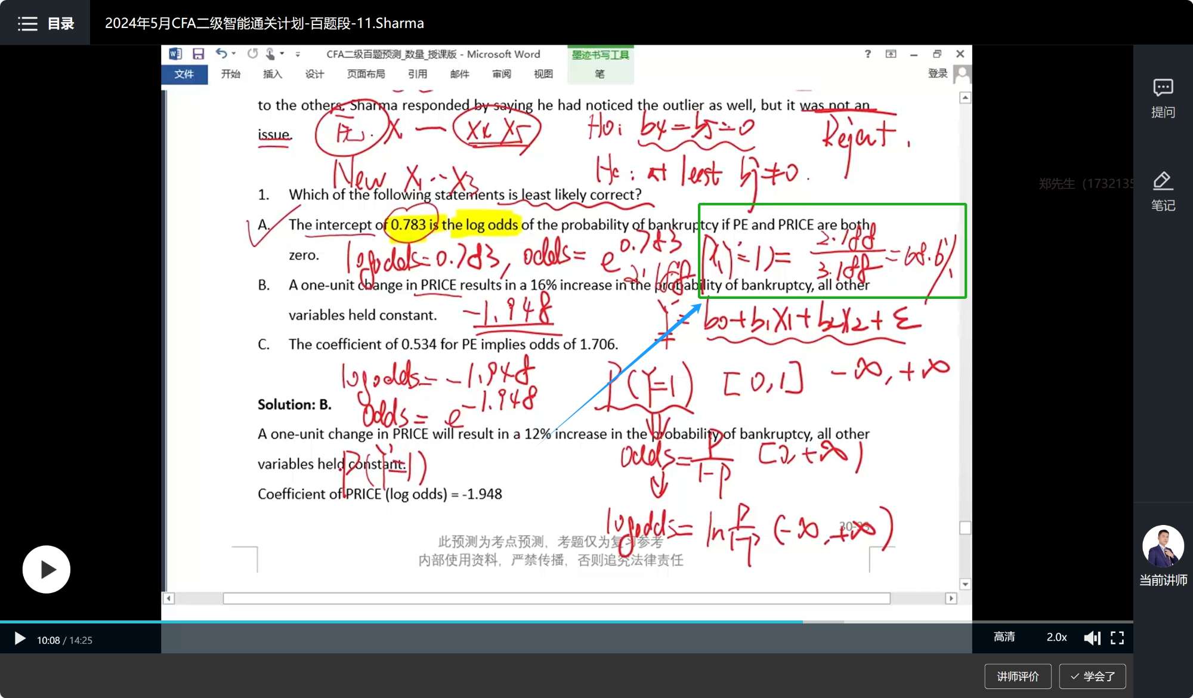Click the large round play button
1193x698 pixels.
47,569
